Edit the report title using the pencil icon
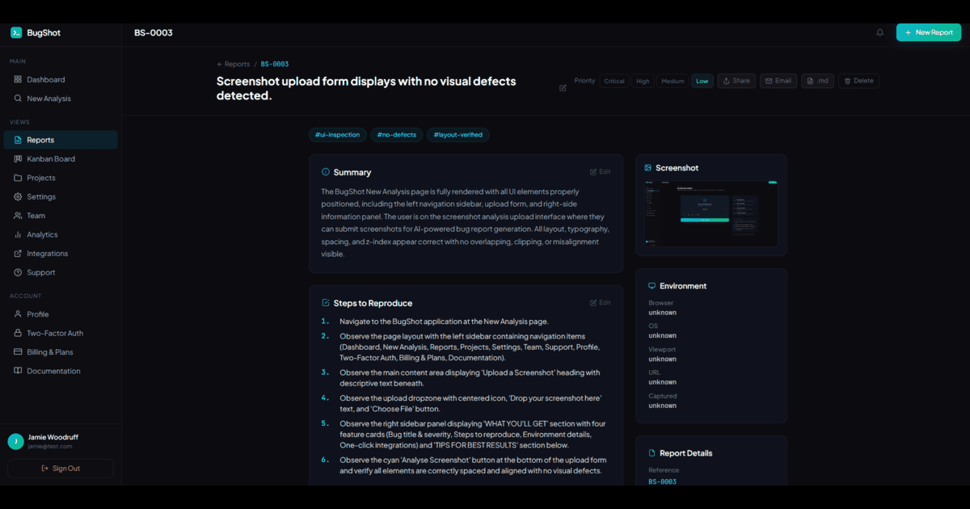 point(563,87)
